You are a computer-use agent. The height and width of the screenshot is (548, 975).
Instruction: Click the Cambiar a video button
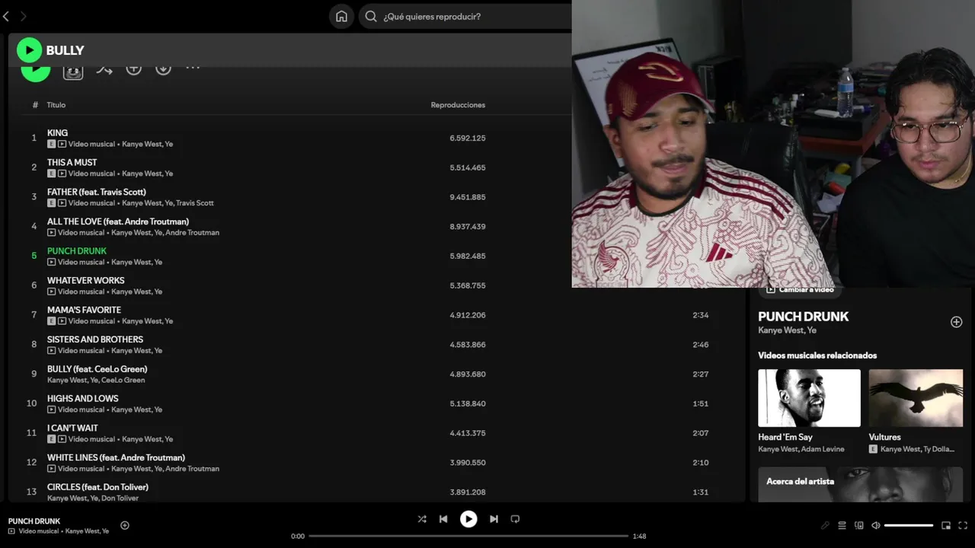[800, 289]
